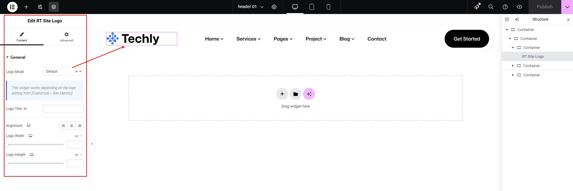Click the Contact navigation link

pyautogui.click(x=377, y=39)
